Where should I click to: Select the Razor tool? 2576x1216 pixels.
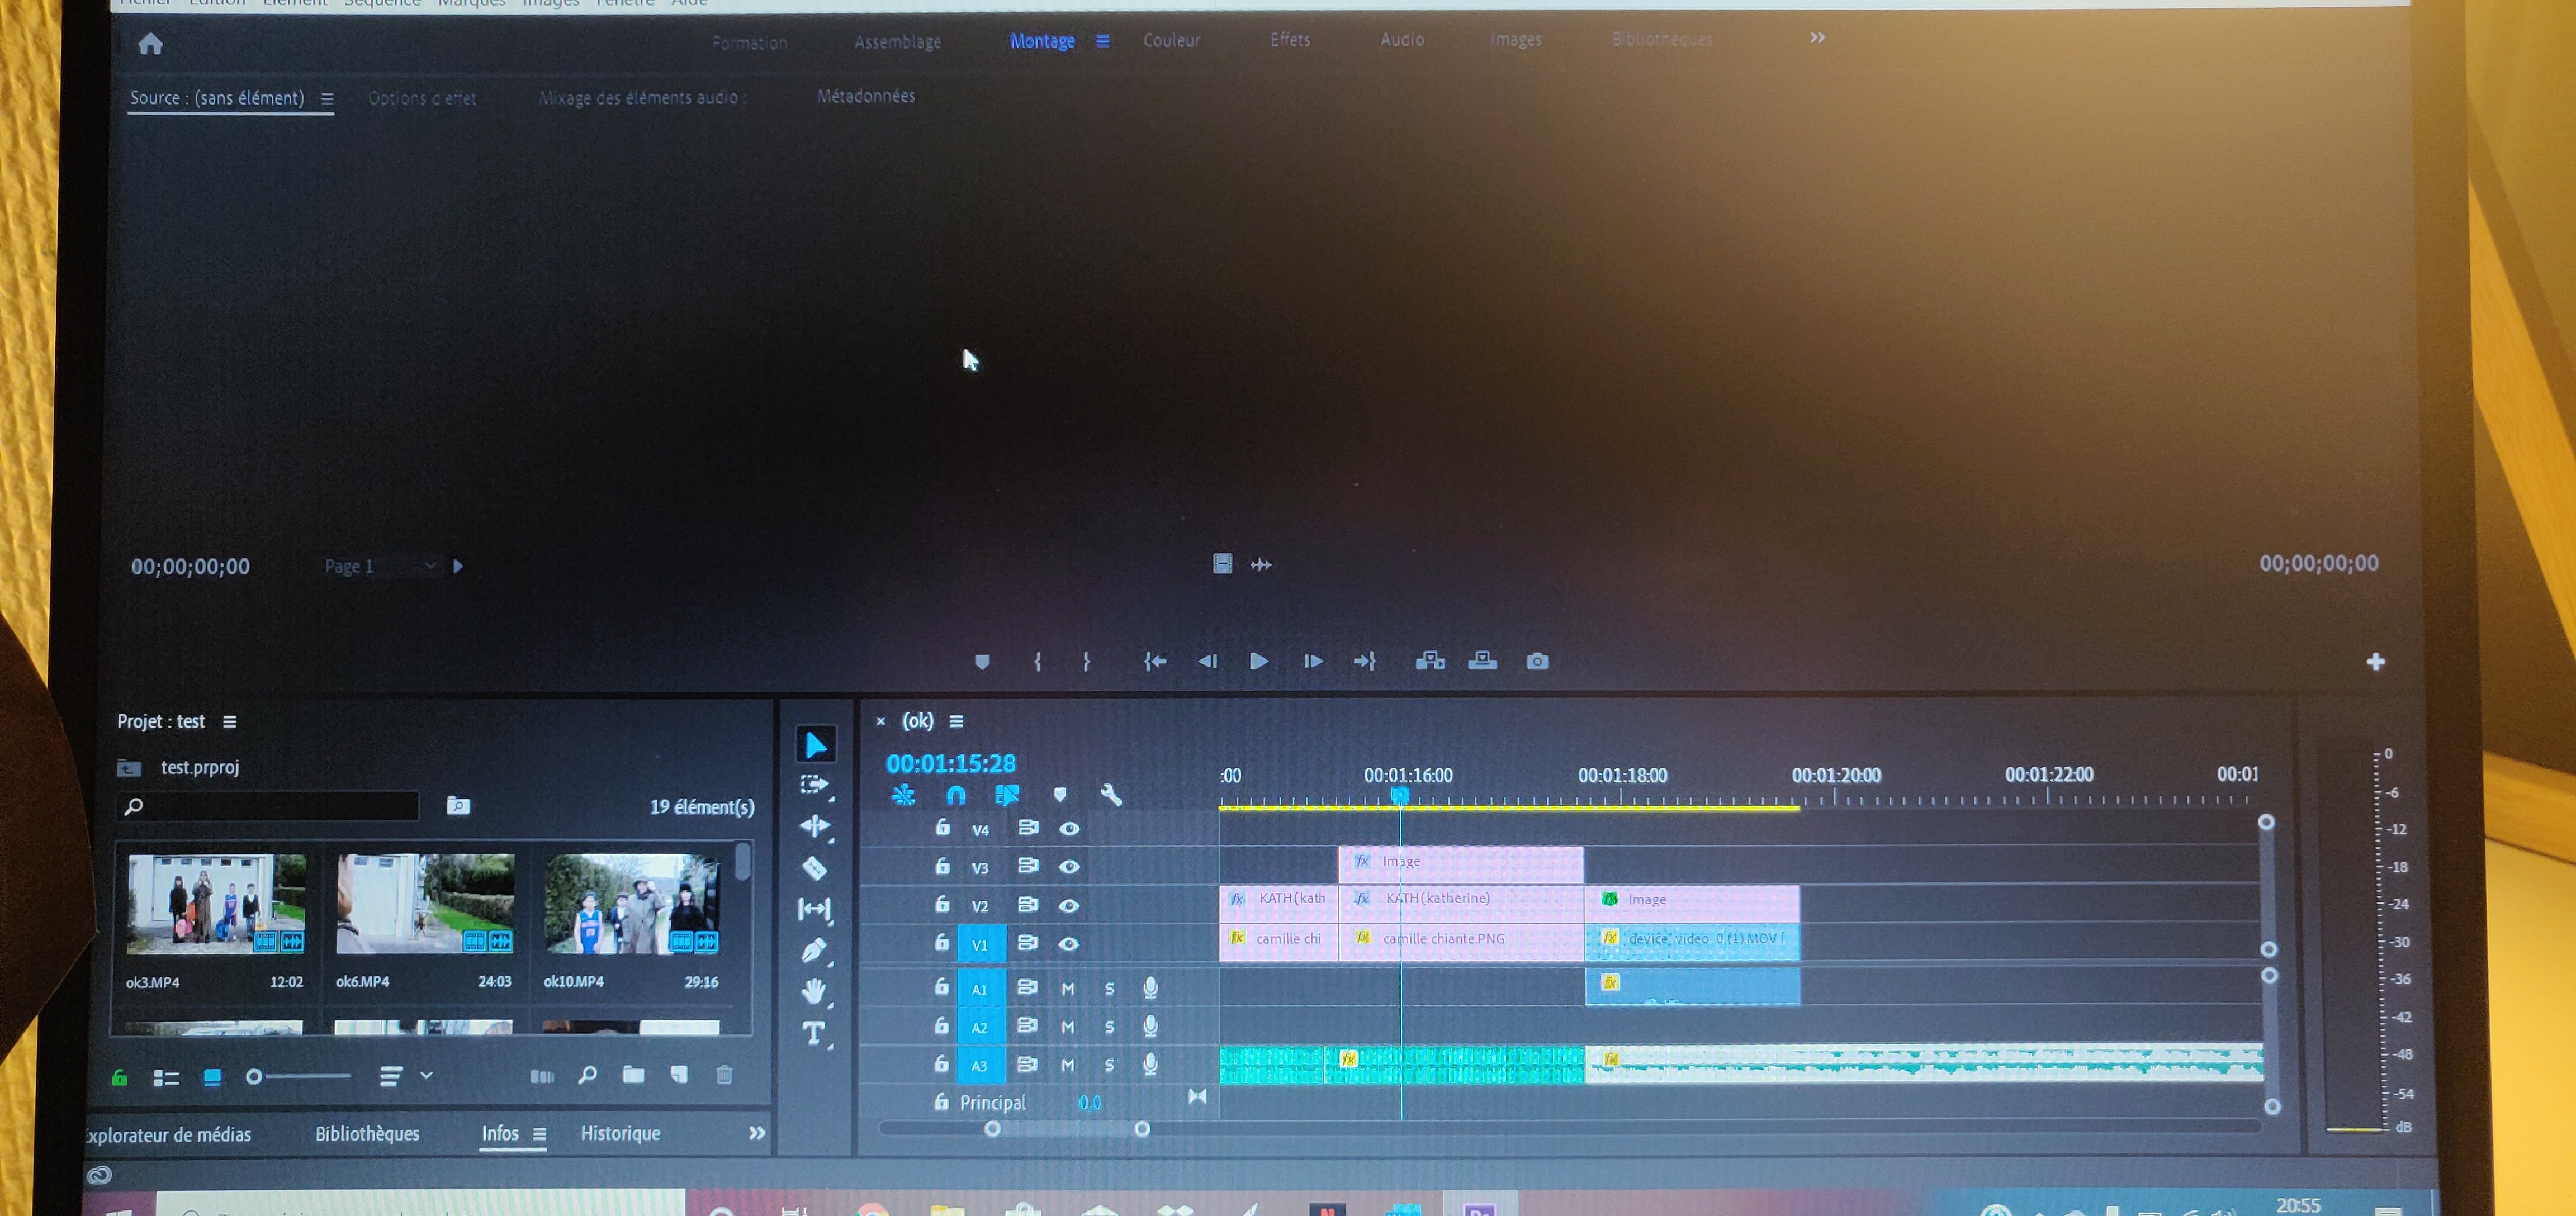pos(814,868)
